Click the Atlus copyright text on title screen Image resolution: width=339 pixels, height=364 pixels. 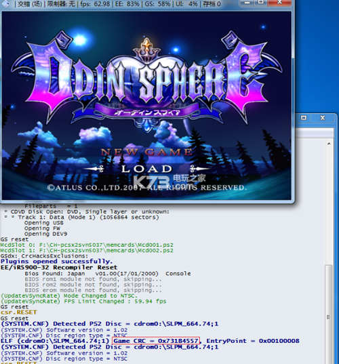146,187
